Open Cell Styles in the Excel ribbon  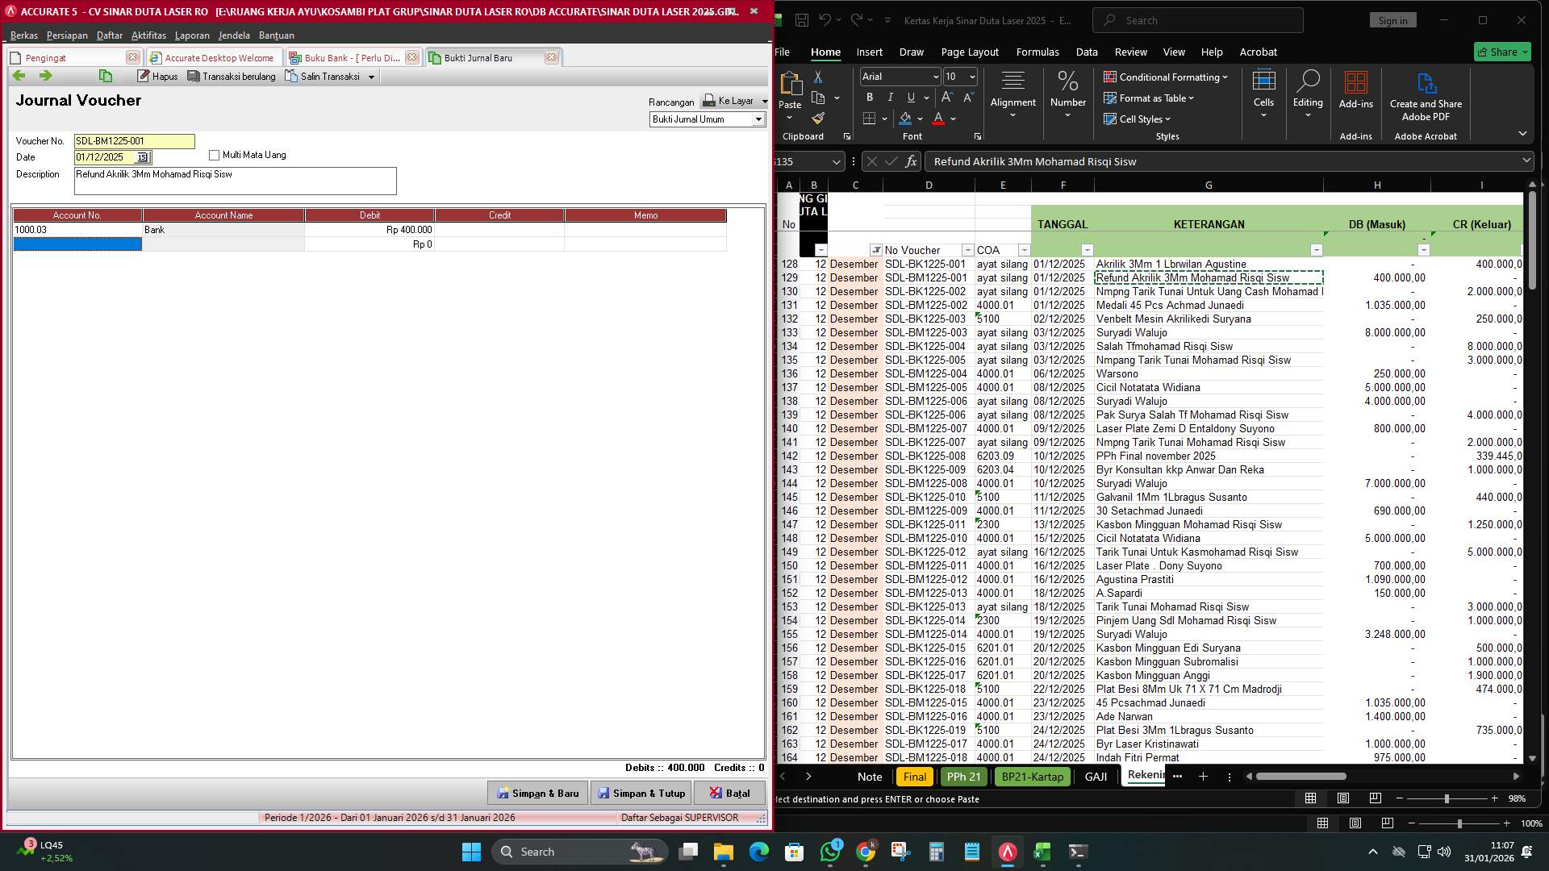[1138, 119]
